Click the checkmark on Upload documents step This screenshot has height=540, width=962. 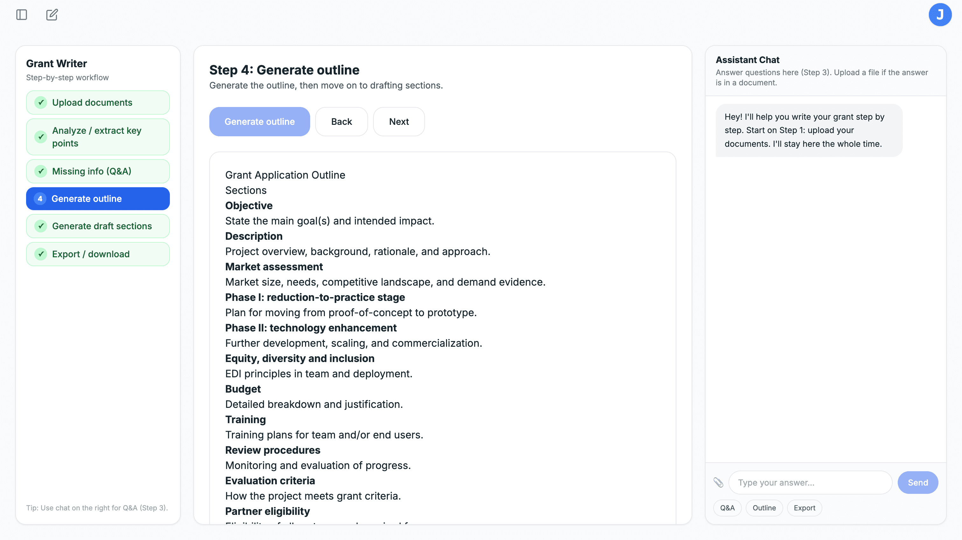point(41,103)
